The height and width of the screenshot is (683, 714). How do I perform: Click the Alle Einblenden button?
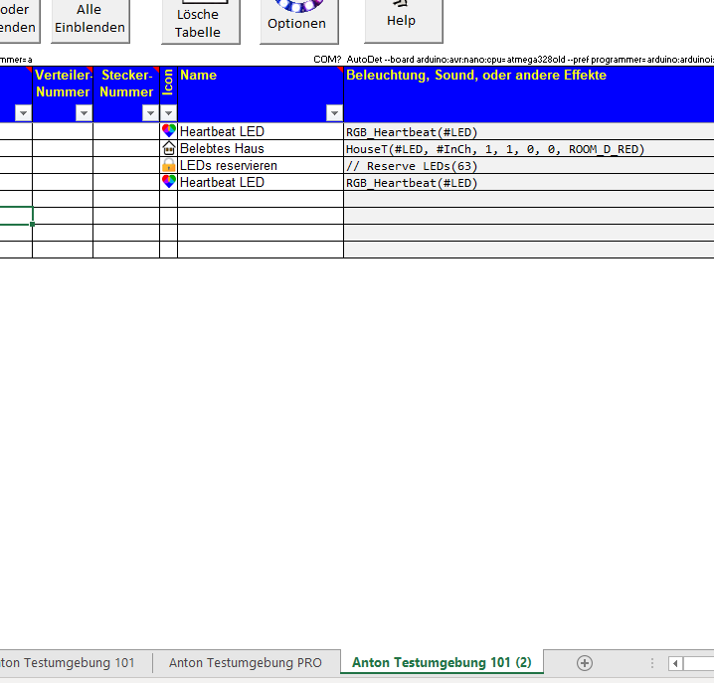point(89,19)
